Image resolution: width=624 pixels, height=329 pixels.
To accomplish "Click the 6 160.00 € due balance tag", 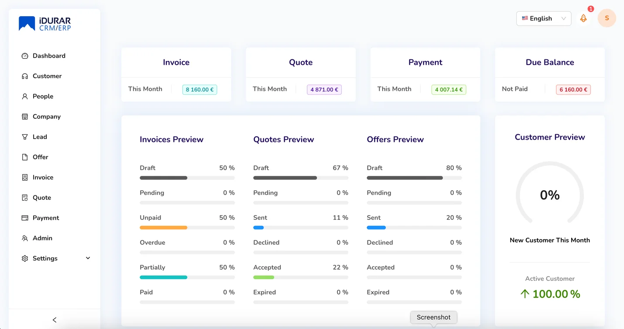I will pyautogui.click(x=573, y=89).
